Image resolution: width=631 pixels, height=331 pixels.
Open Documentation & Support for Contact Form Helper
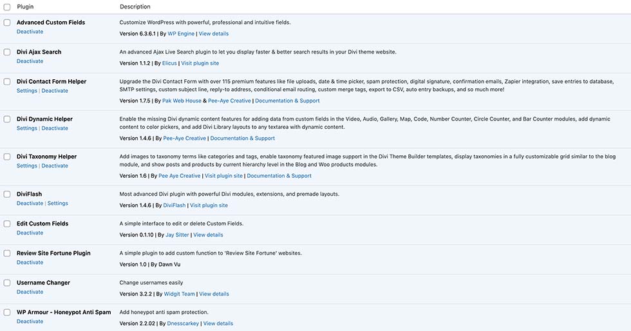click(x=287, y=100)
